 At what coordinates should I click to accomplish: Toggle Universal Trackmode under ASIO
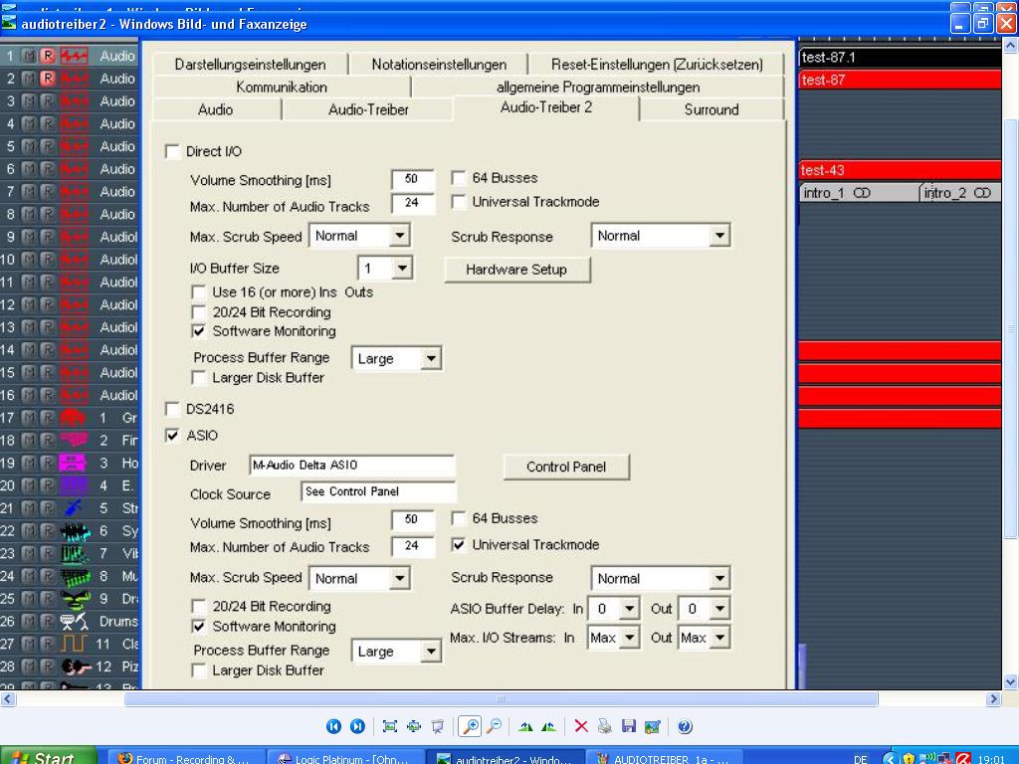click(459, 544)
